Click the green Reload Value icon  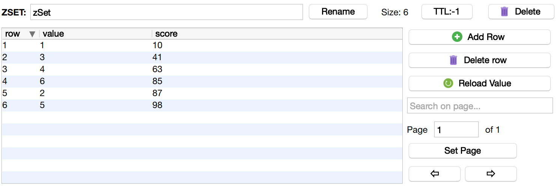448,83
